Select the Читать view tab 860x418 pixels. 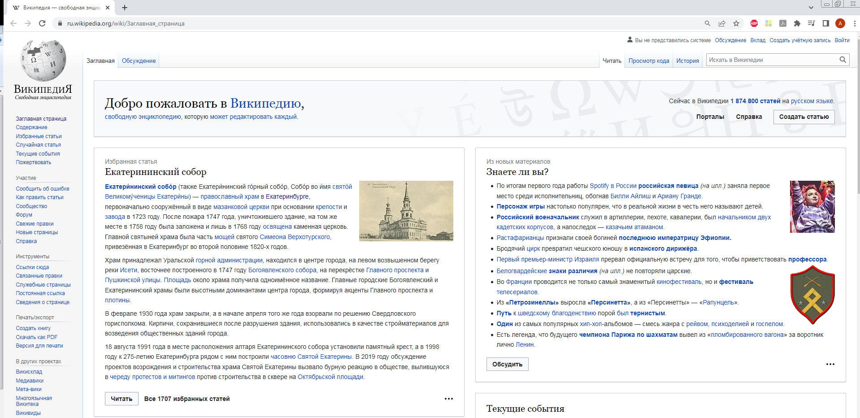click(612, 61)
